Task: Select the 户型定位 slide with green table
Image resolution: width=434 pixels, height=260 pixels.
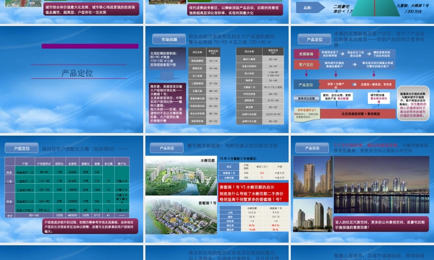Action: (x=72, y=189)
